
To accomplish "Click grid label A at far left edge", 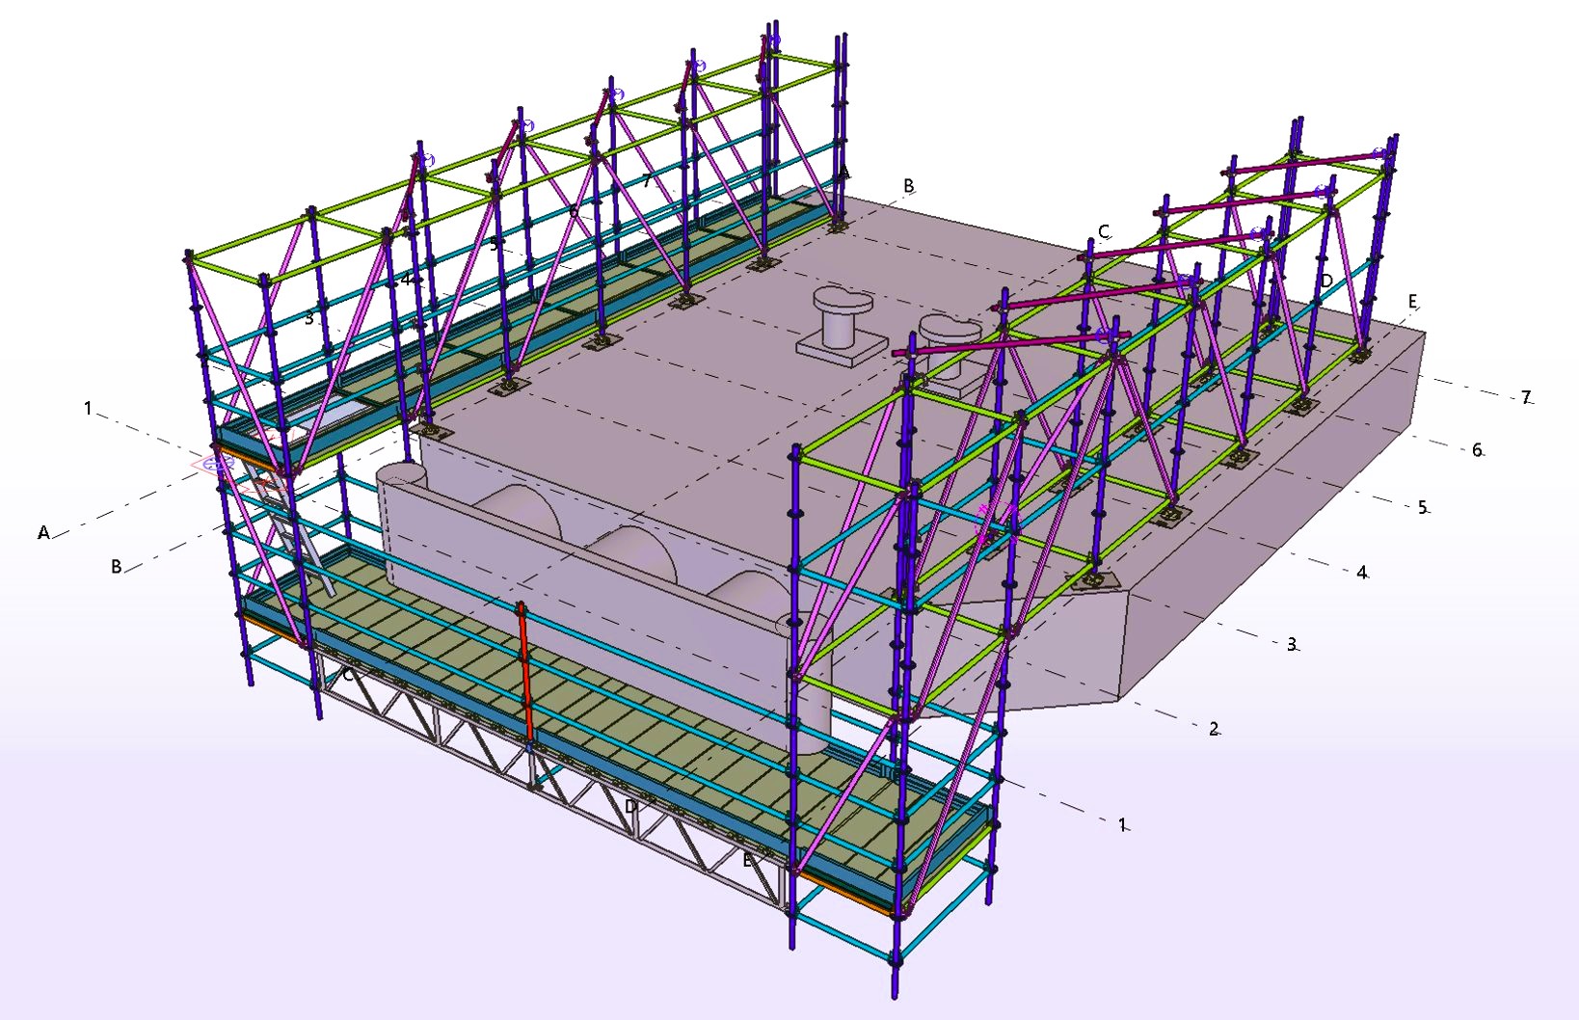I will point(42,532).
